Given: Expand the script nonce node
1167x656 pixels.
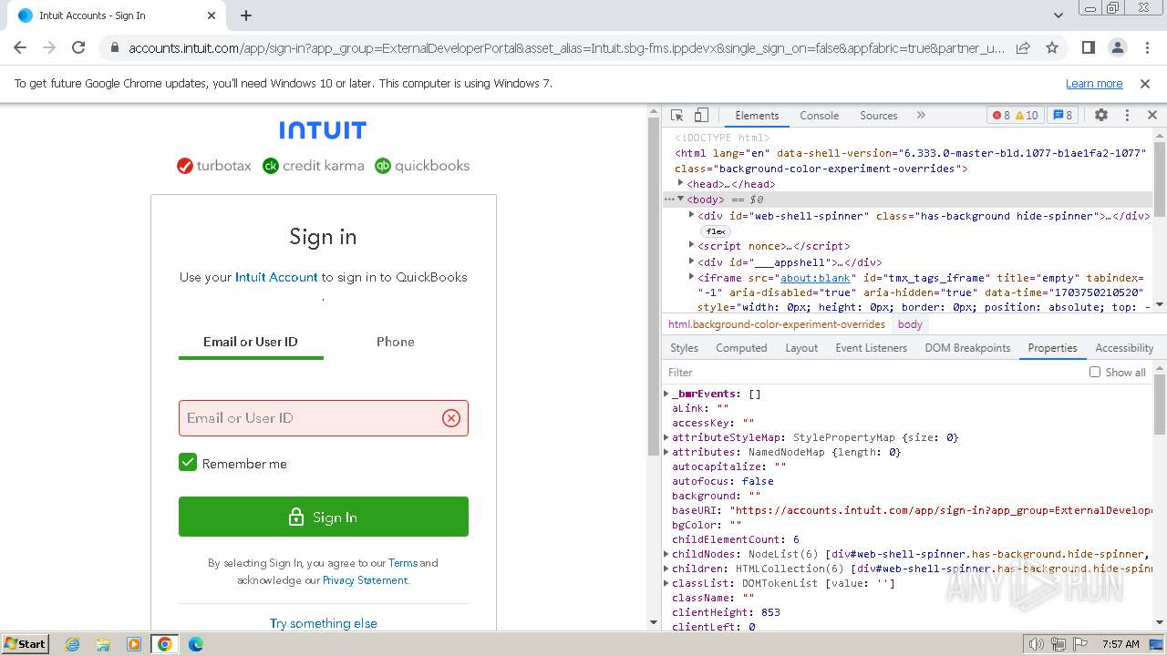Looking at the screenshot, I should tap(691, 246).
